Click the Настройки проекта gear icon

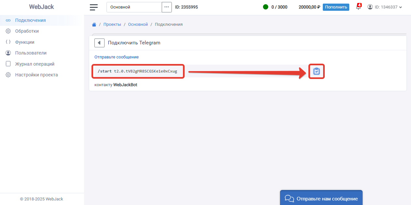(8, 75)
